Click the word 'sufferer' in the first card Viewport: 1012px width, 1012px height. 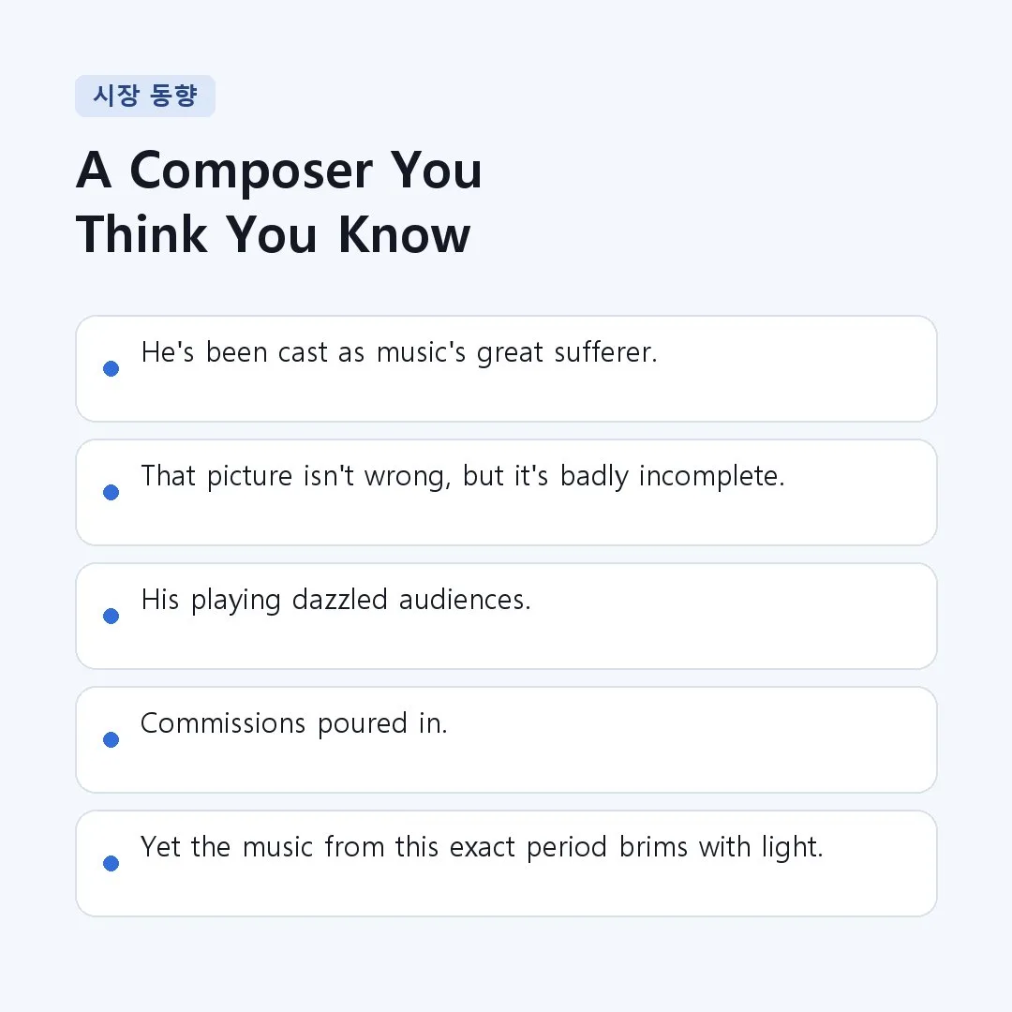[x=605, y=352]
